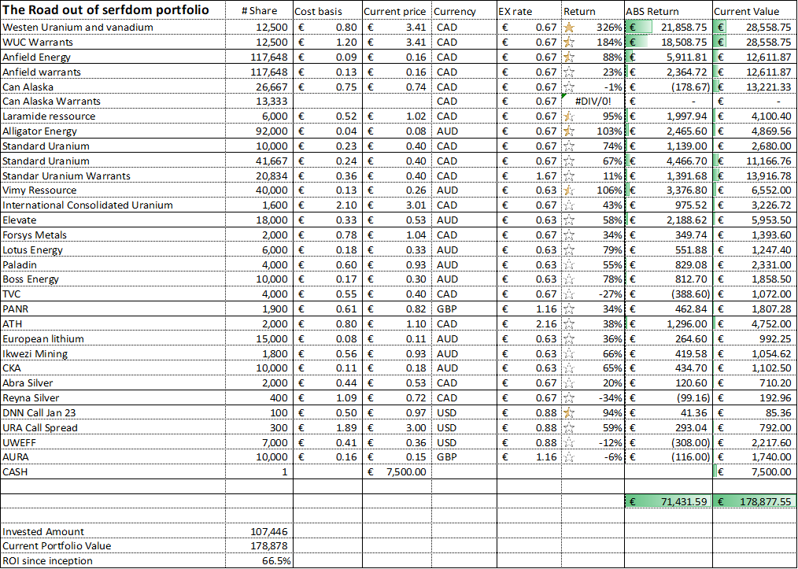Select the 'PANR' name cell
The height and width of the screenshot is (569, 798).
click(x=113, y=309)
